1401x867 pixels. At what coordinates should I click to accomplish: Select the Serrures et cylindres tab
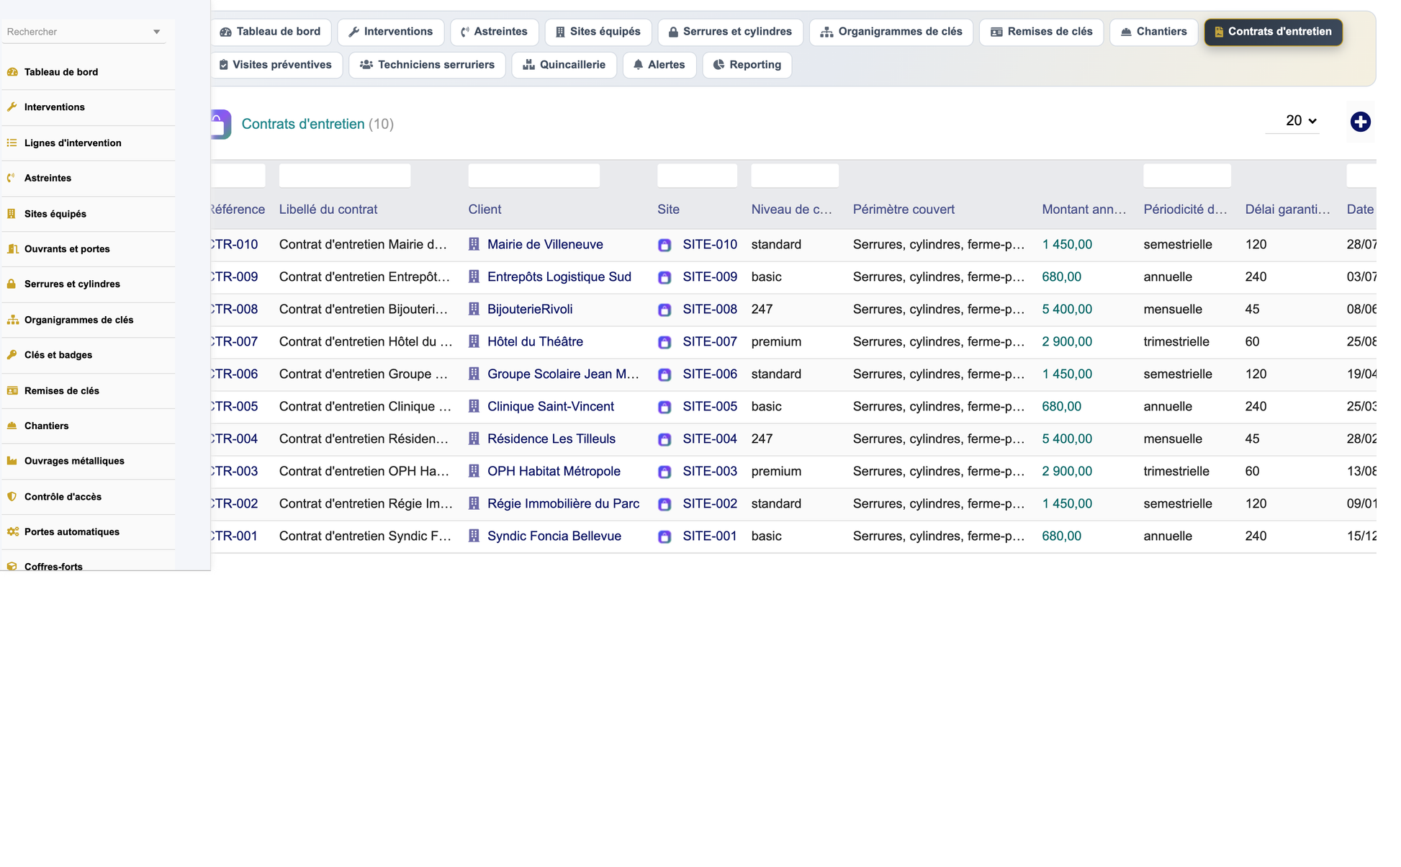tap(730, 32)
